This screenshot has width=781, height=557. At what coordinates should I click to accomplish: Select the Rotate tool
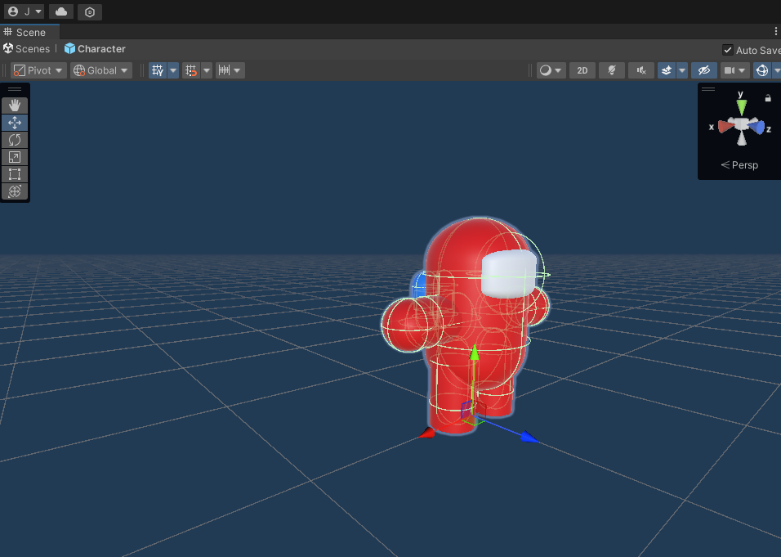[15, 140]
